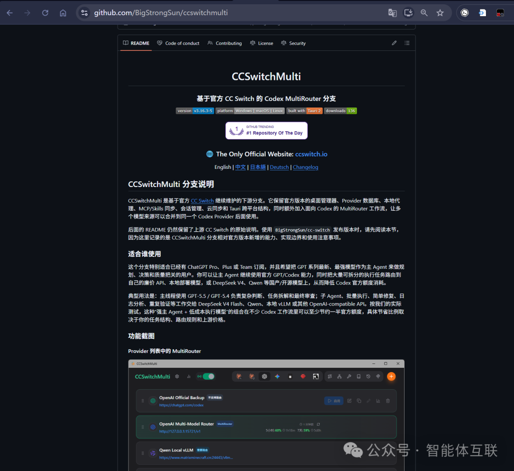This screenshot has height=471, width=514.
Task: Click the install app icon in address bar
Action: (408, 13)
